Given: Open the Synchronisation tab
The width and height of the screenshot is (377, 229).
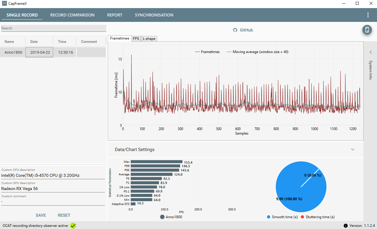Looking at the screenshot, I should click(154, 15).
